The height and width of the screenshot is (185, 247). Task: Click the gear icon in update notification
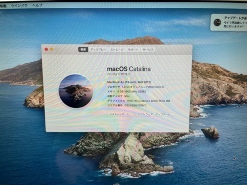click(x=217, y=22)
